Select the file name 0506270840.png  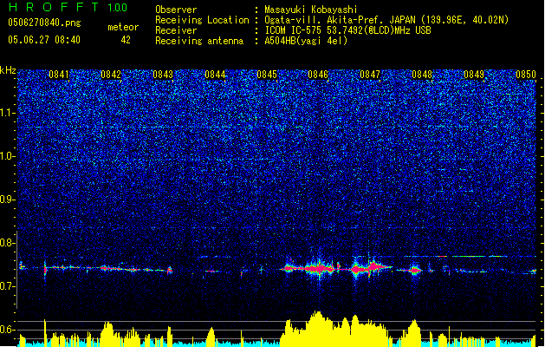coord(44,23)
